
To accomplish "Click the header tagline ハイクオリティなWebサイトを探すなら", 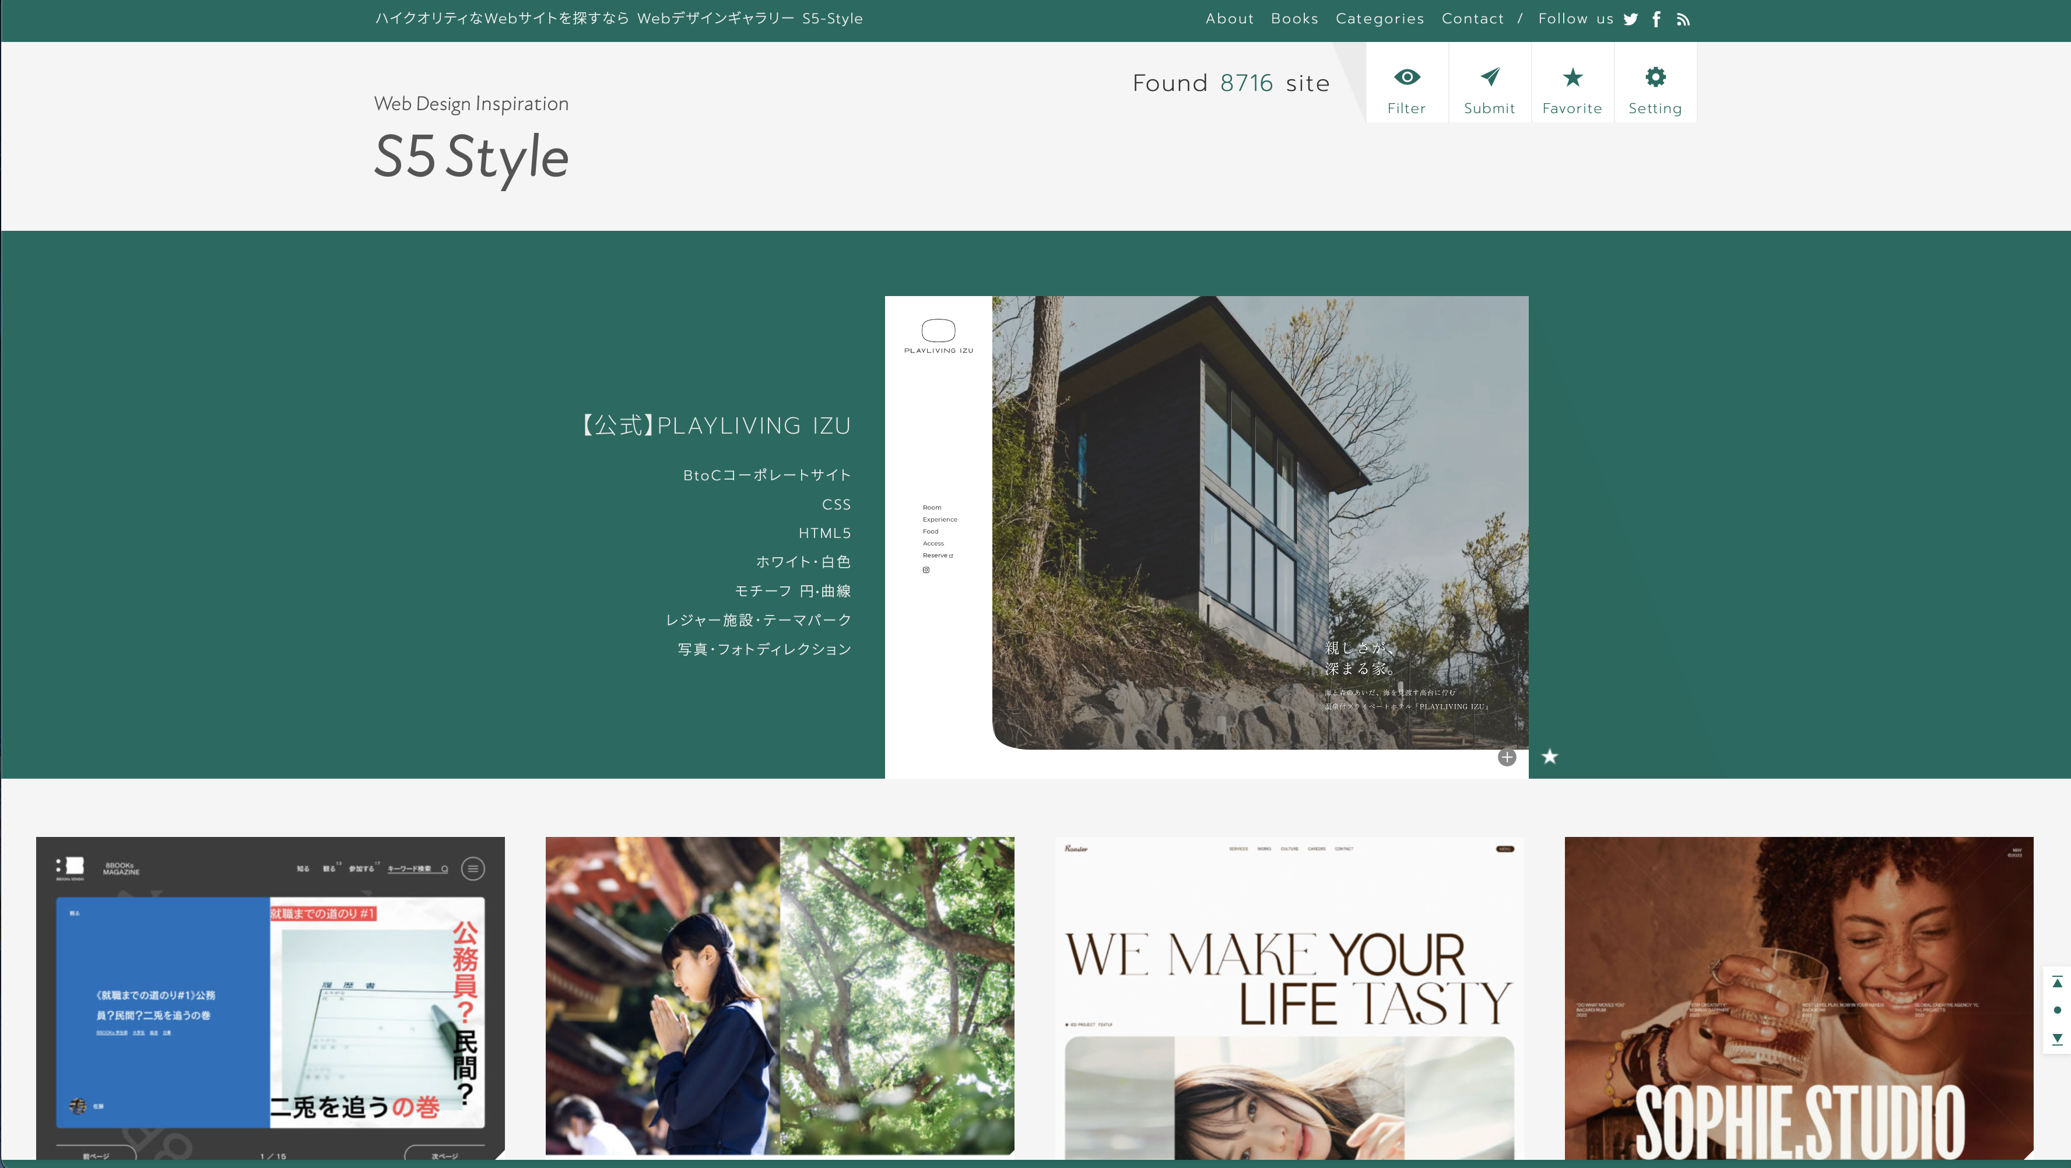I will (x=501, y=19).
